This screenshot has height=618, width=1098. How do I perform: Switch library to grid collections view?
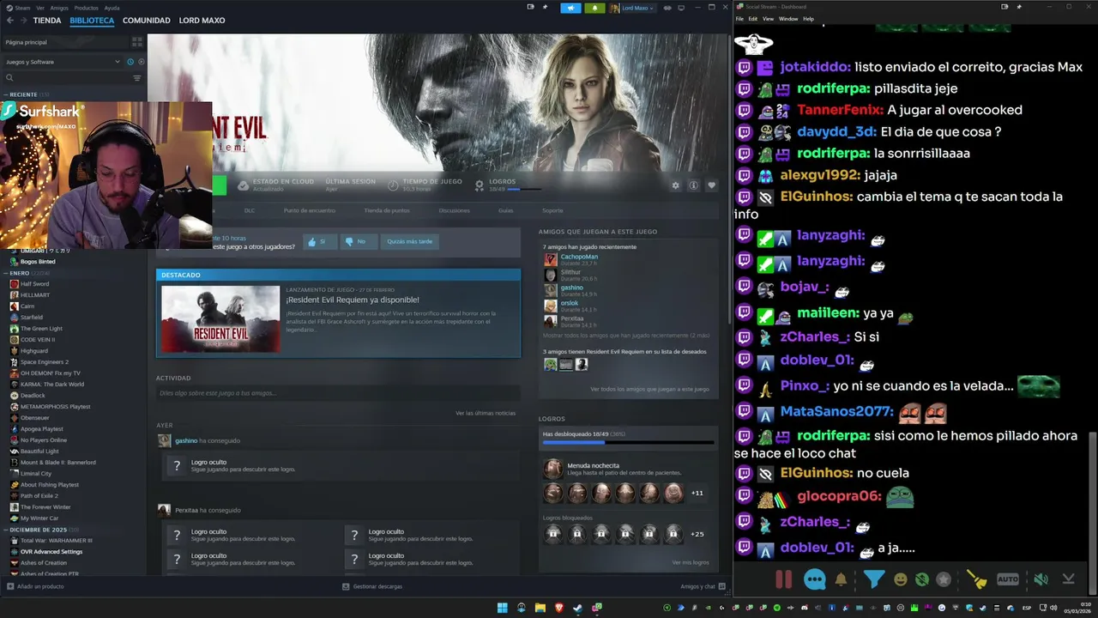coord(136,42)
